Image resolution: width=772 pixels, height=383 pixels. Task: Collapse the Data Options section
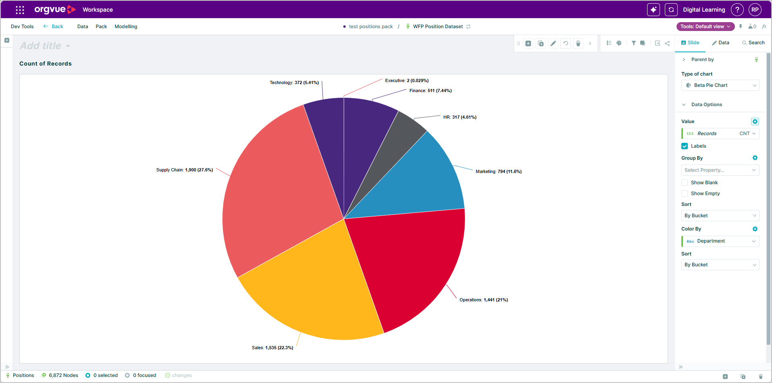click(684, 105)
